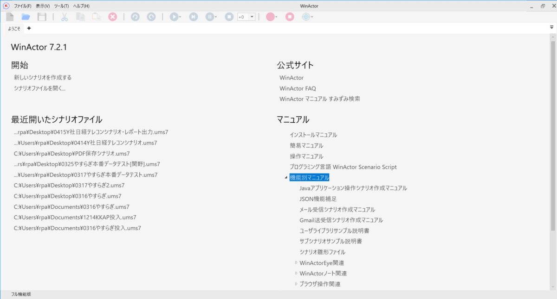Image resolution: width=557 pixels, height=299 pixels.
Task: Click the step execution icon
Action: 194,17
